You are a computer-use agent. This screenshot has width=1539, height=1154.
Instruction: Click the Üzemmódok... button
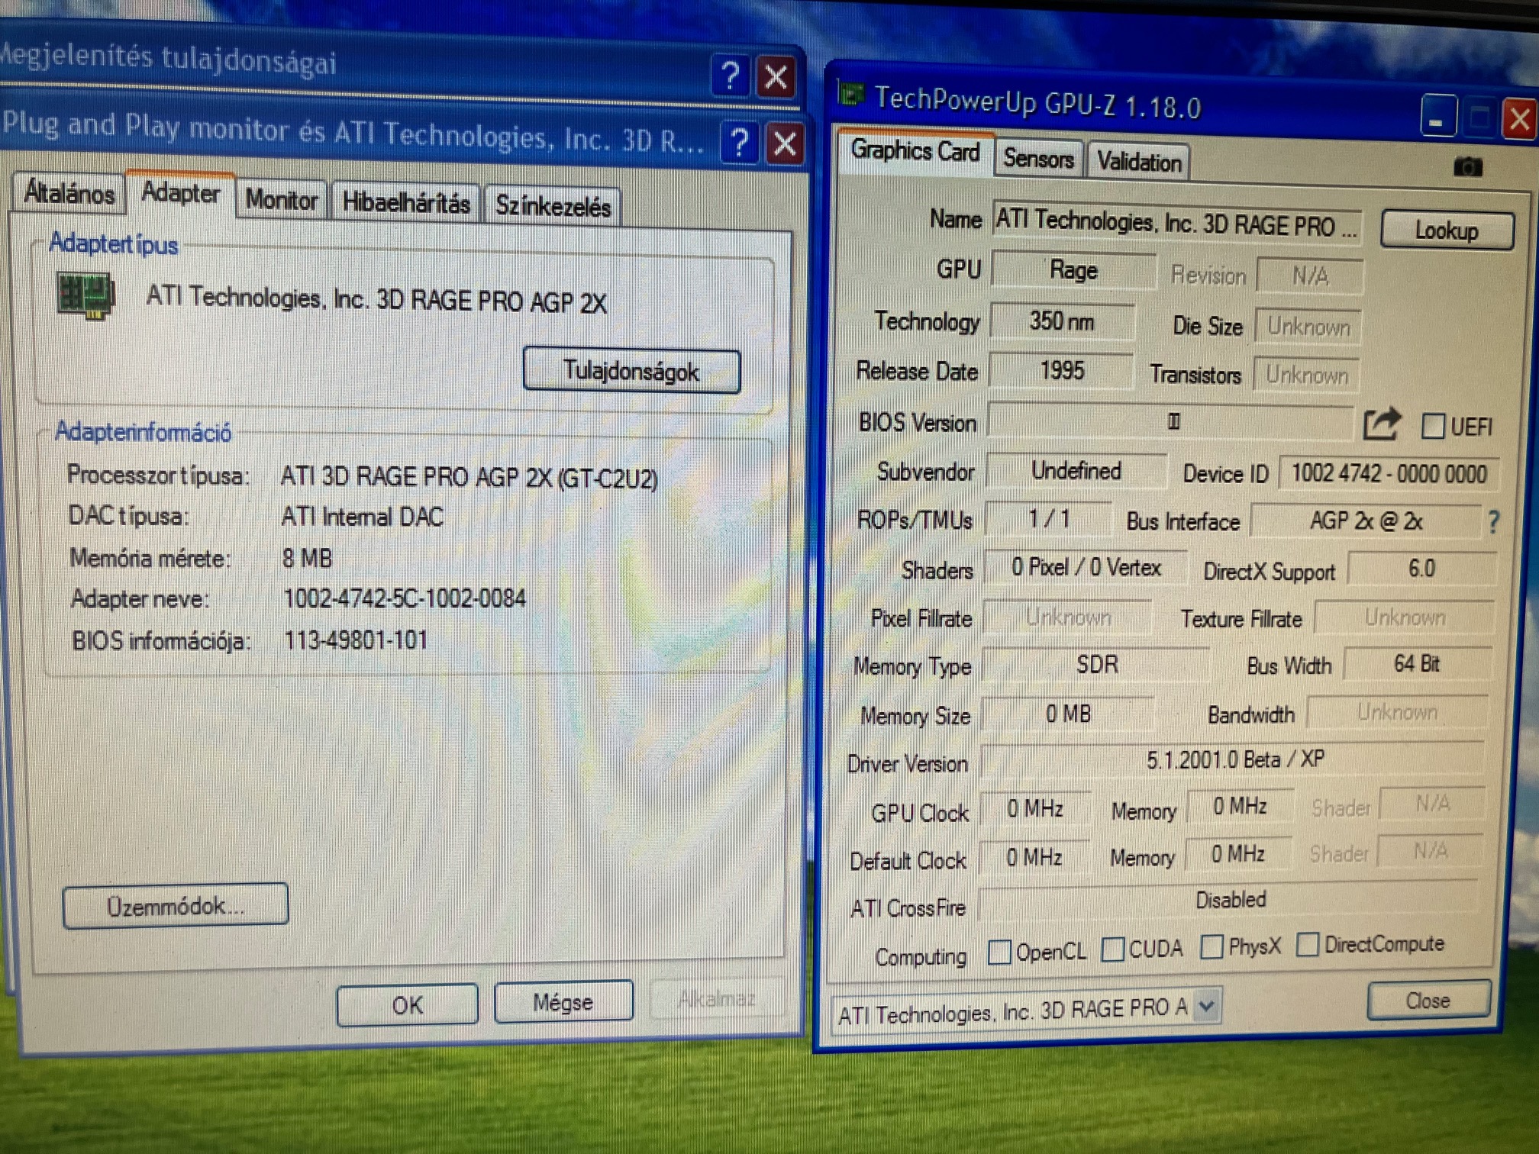pyautogui.click(x=176, y=906)
